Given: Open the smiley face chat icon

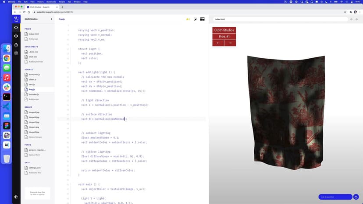Looking at the screenshot, I should pyautogui.click(x=356, y=197).
